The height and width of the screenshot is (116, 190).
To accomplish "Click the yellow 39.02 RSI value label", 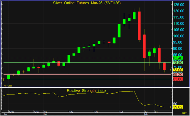I will coord(178,107).
